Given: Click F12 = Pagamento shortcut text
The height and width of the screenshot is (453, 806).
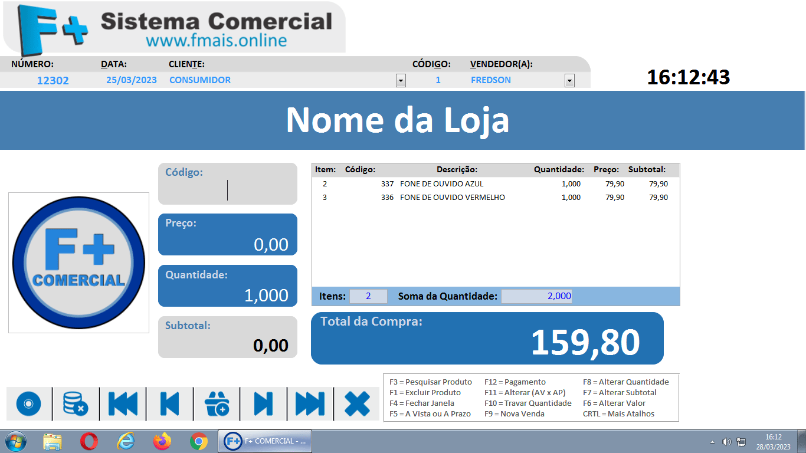Looking at the screenshot, I should tap(515, 382).
